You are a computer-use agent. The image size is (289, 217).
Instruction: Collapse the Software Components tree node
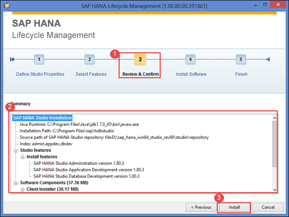coord(16,183)
